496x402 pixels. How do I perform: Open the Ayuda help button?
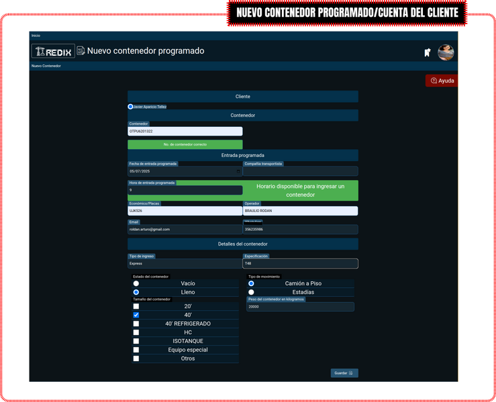[x=442, y=81]
